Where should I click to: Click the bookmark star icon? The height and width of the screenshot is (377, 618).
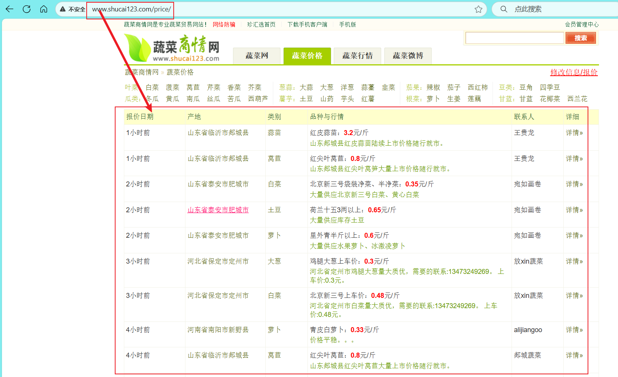point(478,9)
